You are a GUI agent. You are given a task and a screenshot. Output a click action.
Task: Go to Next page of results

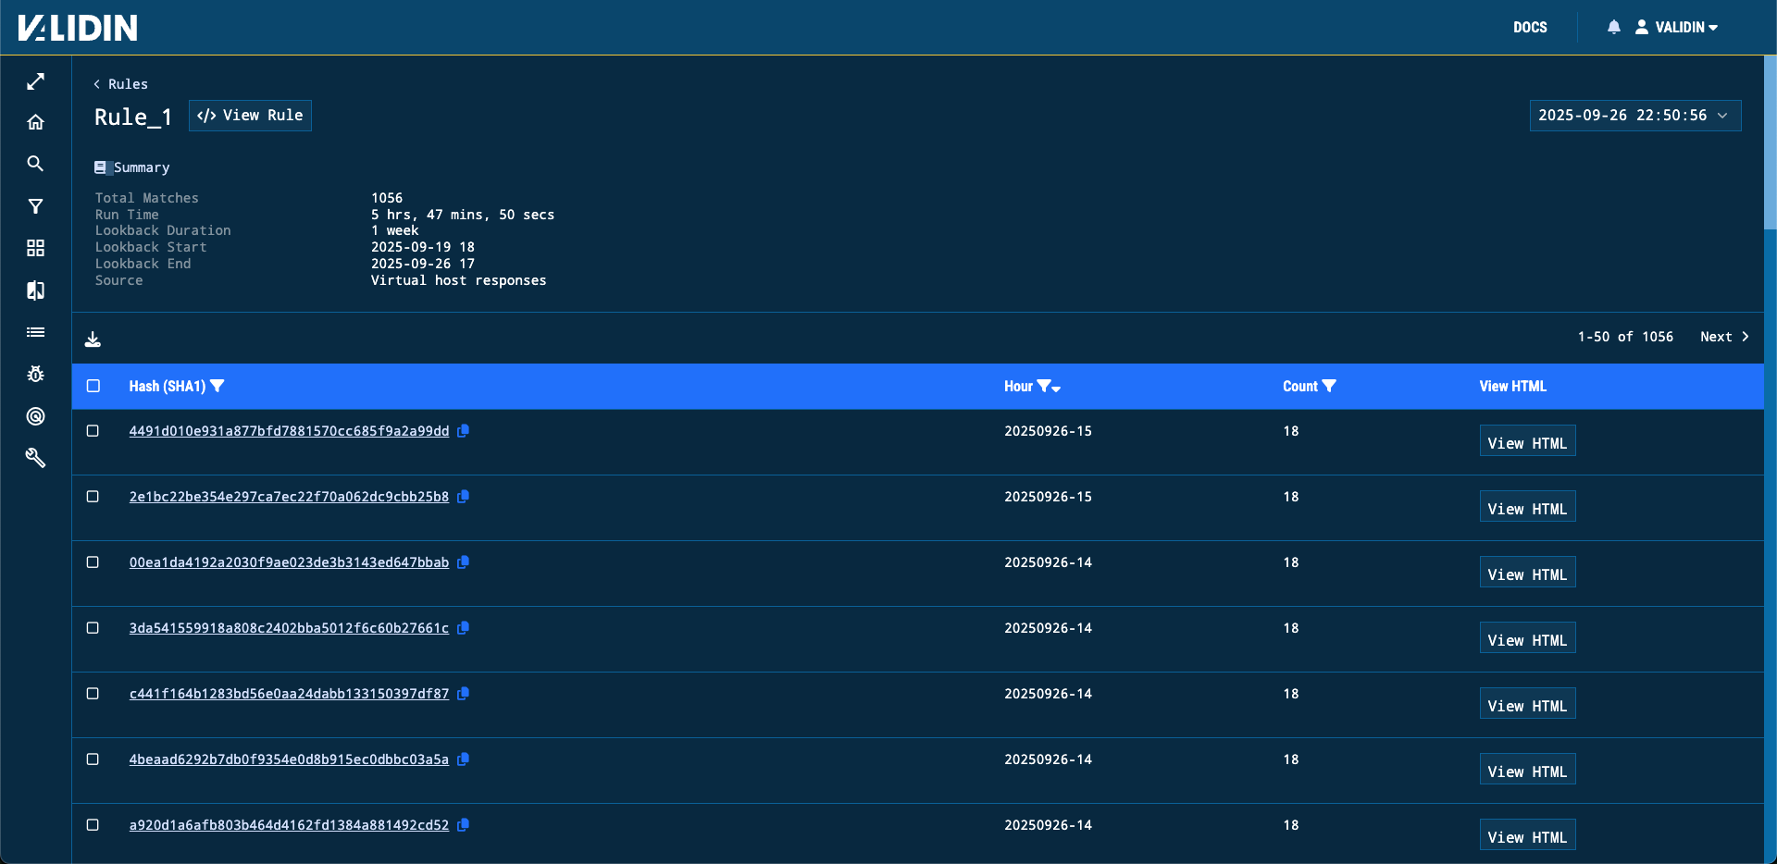tap(1723, 337)
